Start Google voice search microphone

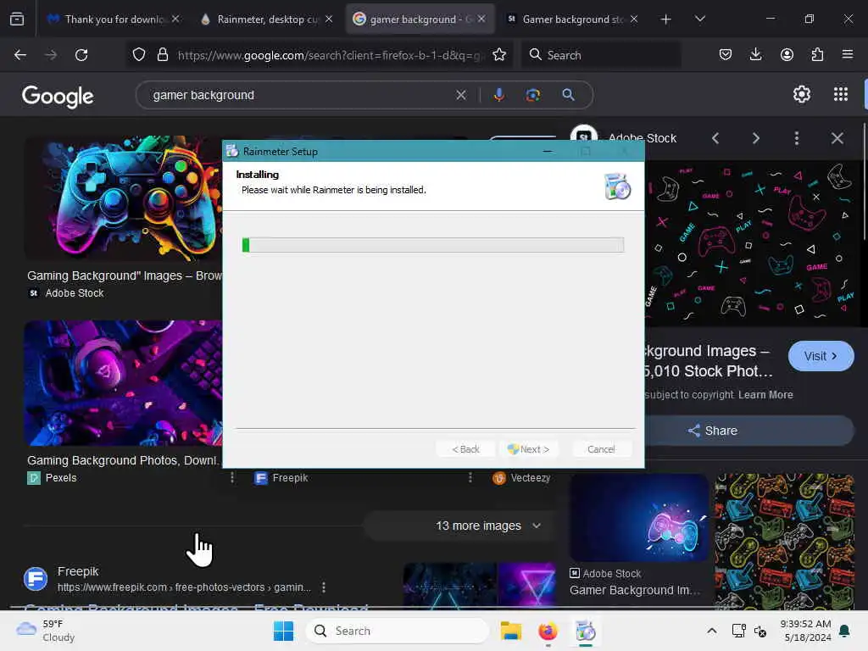(498, 95)
